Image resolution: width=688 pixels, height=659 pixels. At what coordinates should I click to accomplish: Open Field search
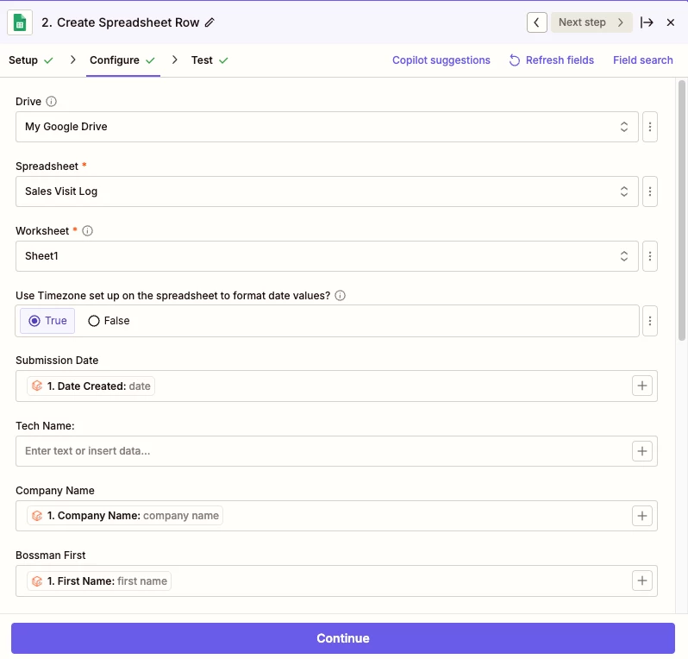pyautogui.click(x=643, y=60)
